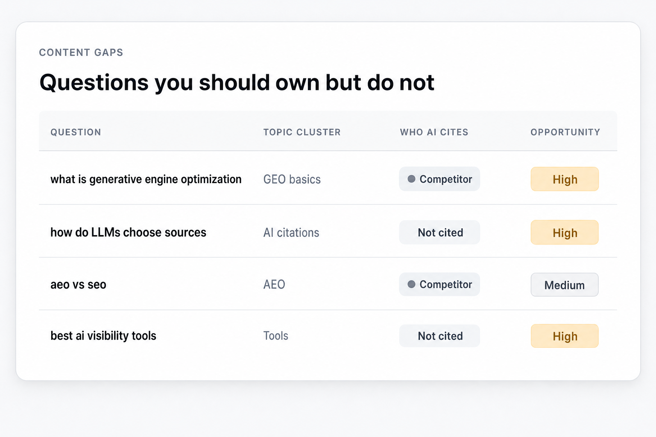Click High badge for generative engine optimization
656x437 pixels.
click(x=565, y=179)
